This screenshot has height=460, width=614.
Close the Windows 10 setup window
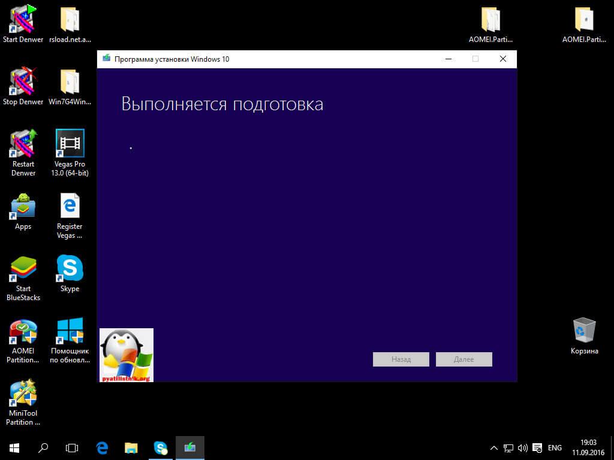[503, 59]
